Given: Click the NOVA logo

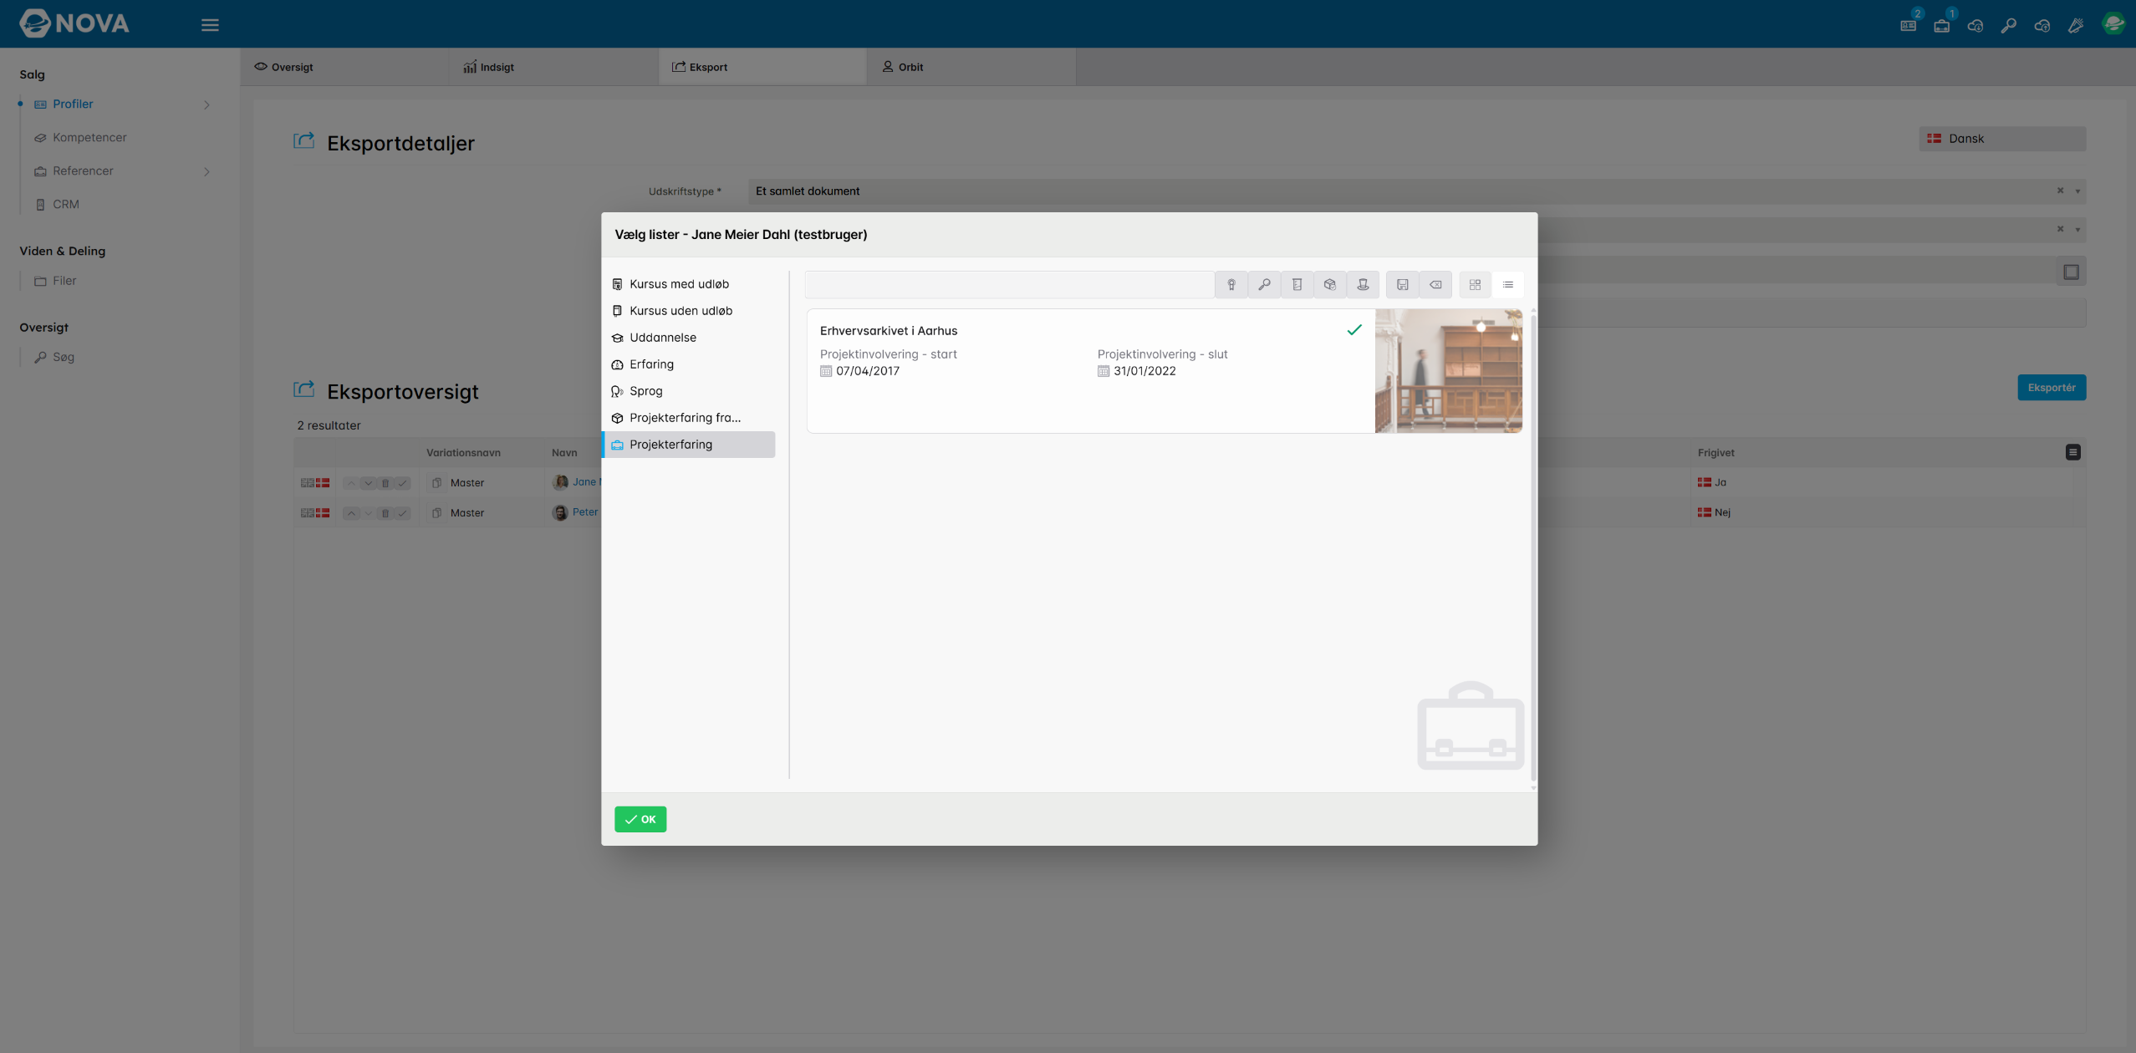Looking at the screenshot, I should pos(74,23).
